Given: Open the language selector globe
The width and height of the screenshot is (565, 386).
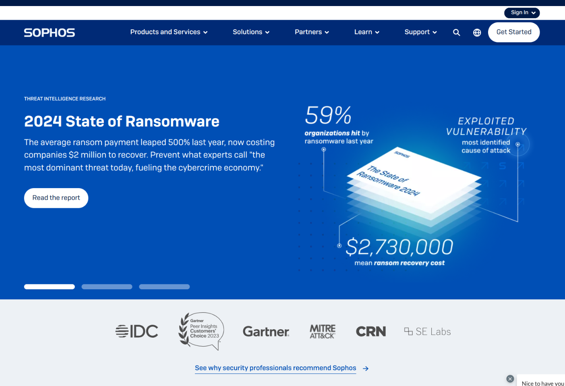Looking at the screenshot, I should tap(477, 32).
